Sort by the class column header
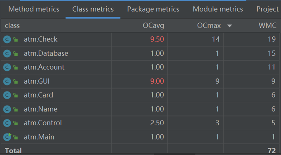The image size is (281, 155). [x=13, y=26]
